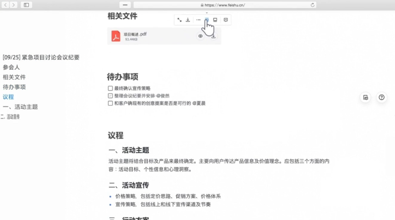Uncheck the 整理会议纪要并安排 task

click(x=110, y=95)
